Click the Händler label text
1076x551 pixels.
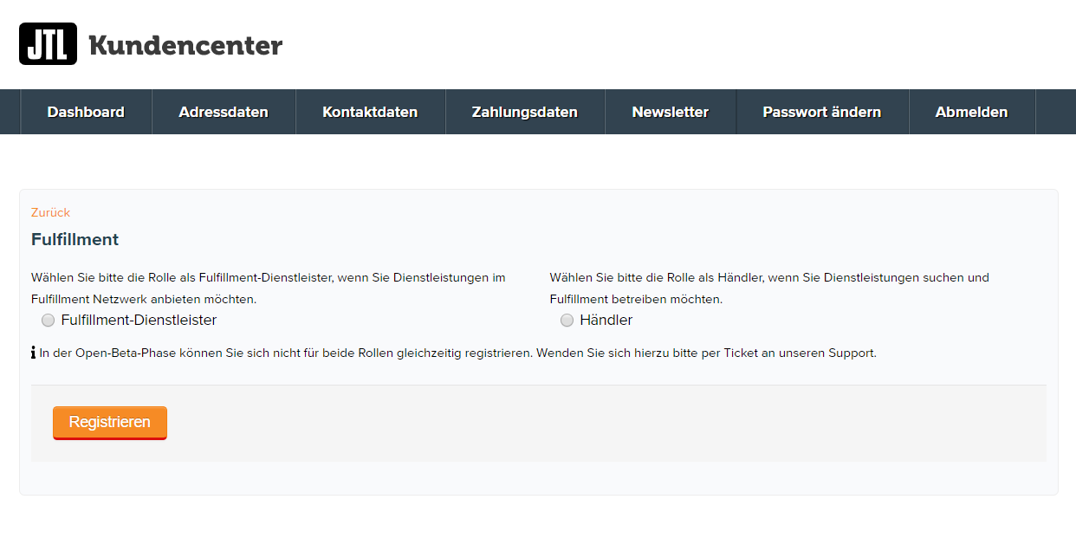tap(606, 321)
